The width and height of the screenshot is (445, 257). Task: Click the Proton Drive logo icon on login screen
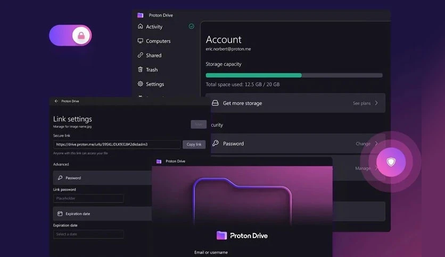(221, 235)
